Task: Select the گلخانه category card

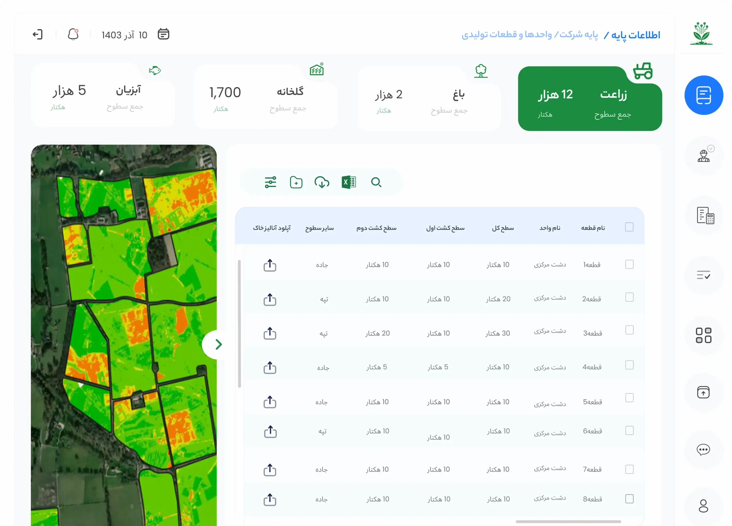Action: 266,97
